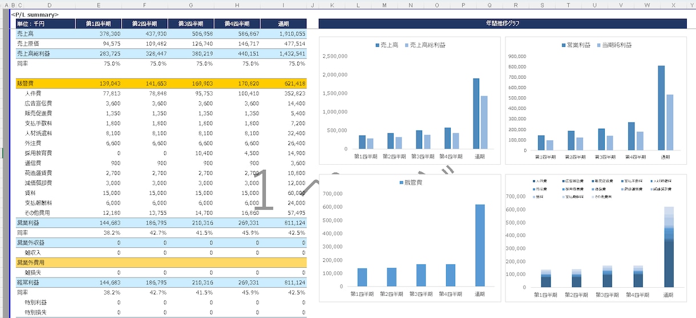Select the 雑損失 row label
The height and width of the screenshot is (318, 696).
[x=33, y=272]
